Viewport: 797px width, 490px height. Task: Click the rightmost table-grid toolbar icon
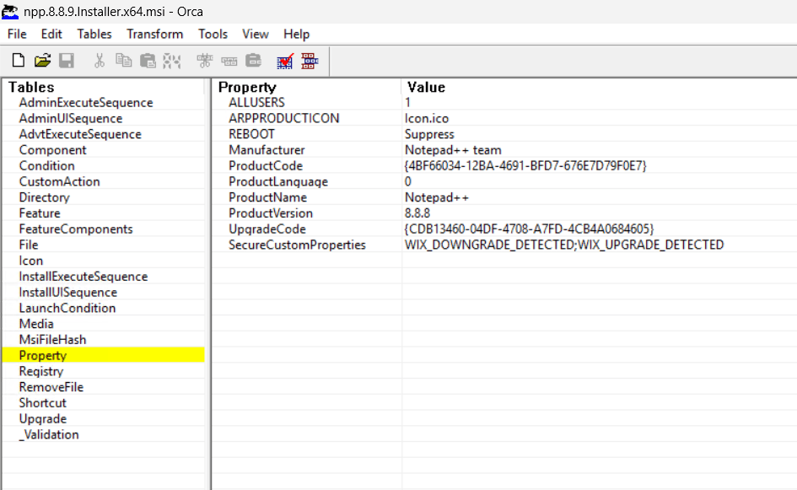pyautogui.click(x=310, y=60)
